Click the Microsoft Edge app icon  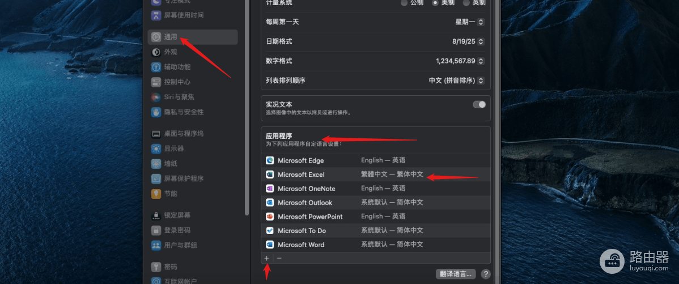270,160
